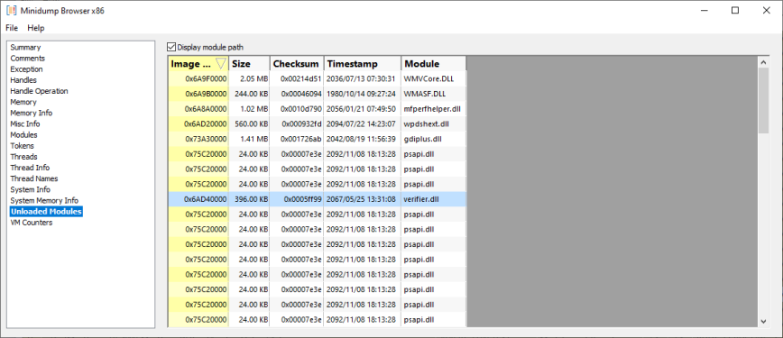Select the wpdshext.dll module row
Viewport: 783px width, 338px height.
pyautogui.click(x=318, y=123)
